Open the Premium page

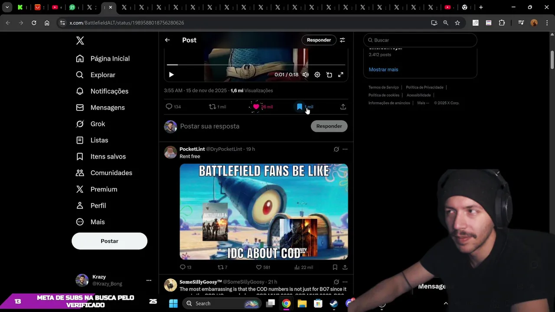pyautogui.click(x=96, y=189)
